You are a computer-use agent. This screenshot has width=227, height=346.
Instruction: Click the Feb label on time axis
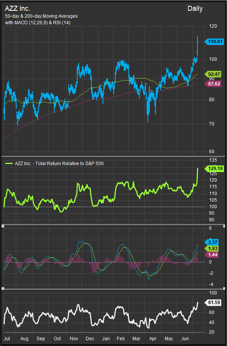(x=121, y=339)
